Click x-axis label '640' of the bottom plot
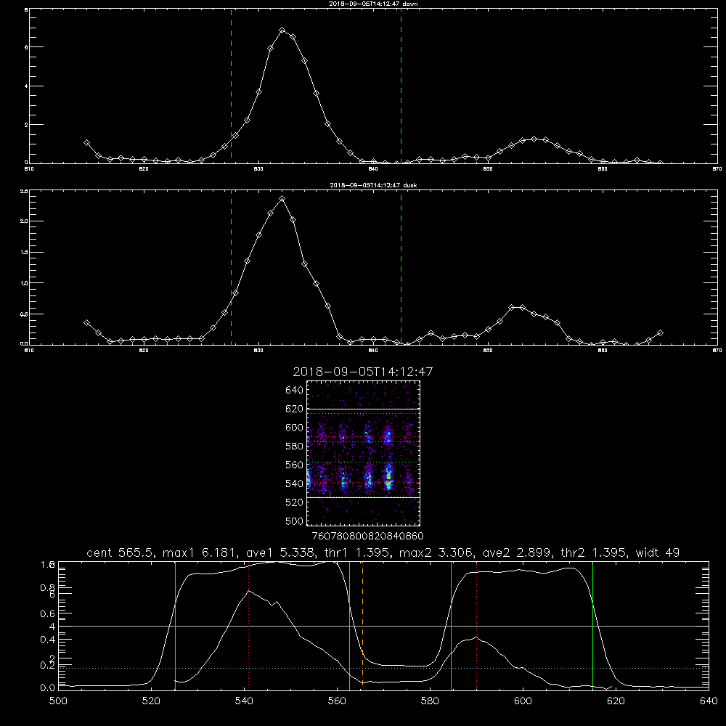 [x=709, y=701]
